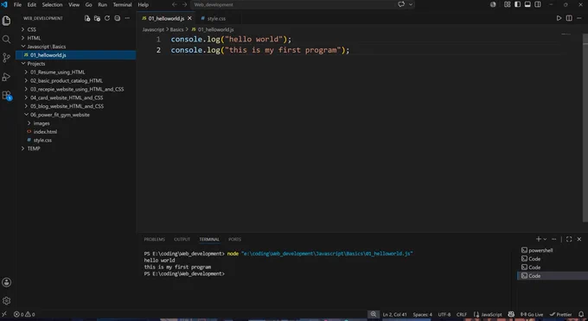Viewport: 588px width, 321px height.
Task: Click Spaces: 4 indentation setting
Action: click(422, 314)
